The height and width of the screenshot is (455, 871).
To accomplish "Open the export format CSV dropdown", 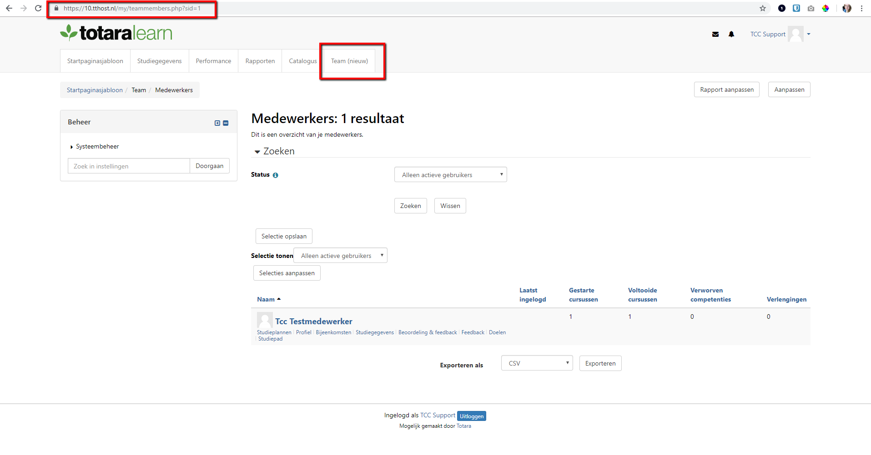I will pos(537,363).
